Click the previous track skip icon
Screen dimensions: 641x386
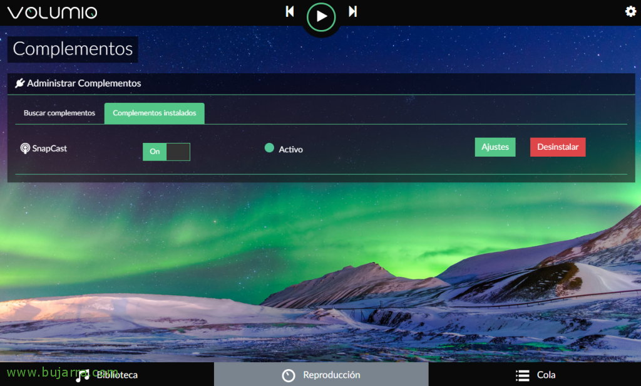pyautogui.click(x=289, y=11)
